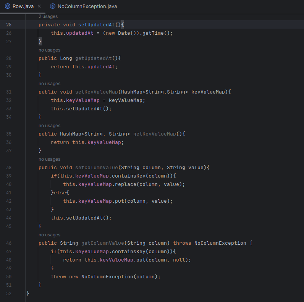The width and height of the screenshot is (304, 302).
Task: Place cursor on setUpdatedAt method name
Action: (97, 25)
